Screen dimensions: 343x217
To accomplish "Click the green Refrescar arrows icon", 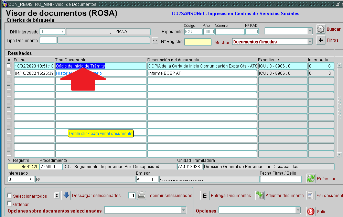I will click(x=311, y=179).
